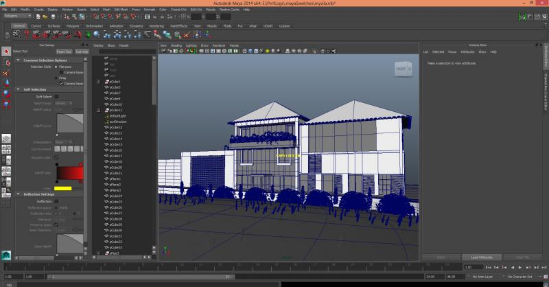549x287 pixels.
Task: Expand the pCube11 node in Outliner
Action: point(98,110)
